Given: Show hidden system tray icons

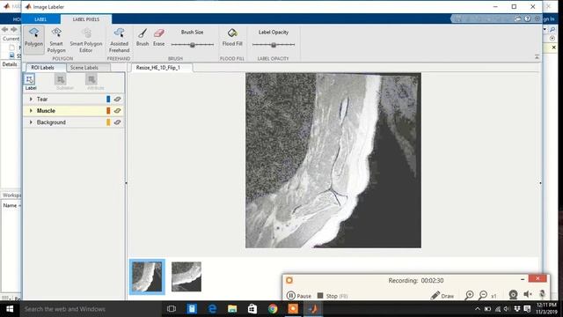Looking at the screenshot, I should [x=477, y=309].
